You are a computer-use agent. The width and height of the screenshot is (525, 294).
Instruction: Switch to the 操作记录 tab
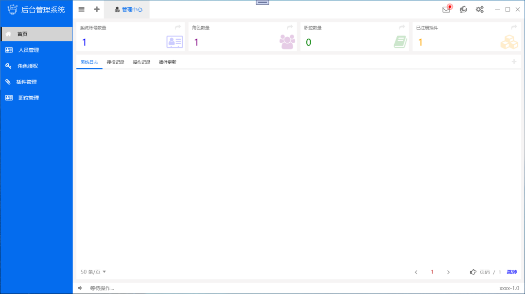click(x=141, y=62)
